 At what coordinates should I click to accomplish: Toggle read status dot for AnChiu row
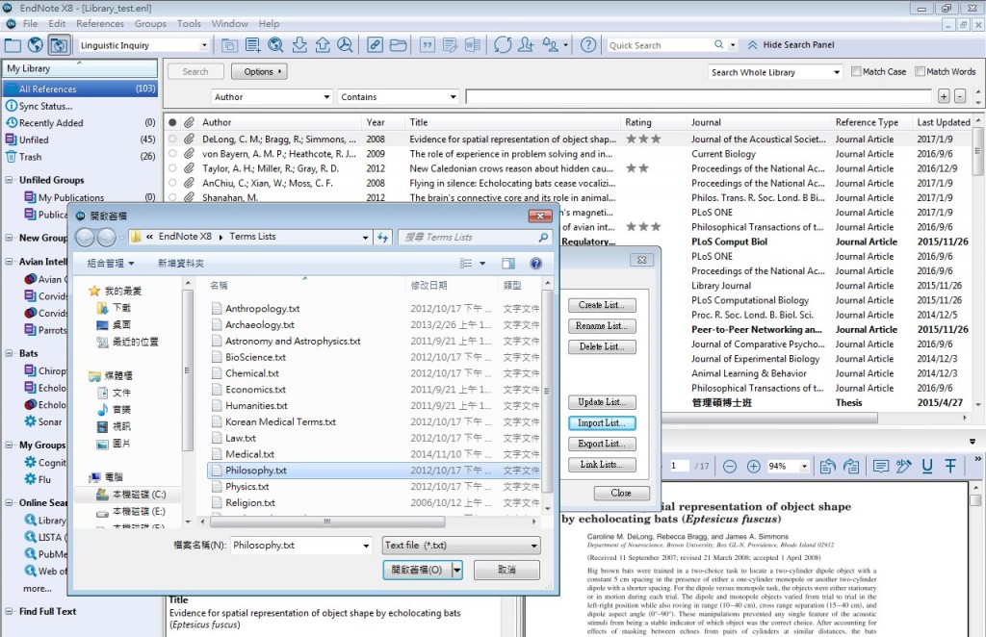pyautogui.click(x=172, y=183)
